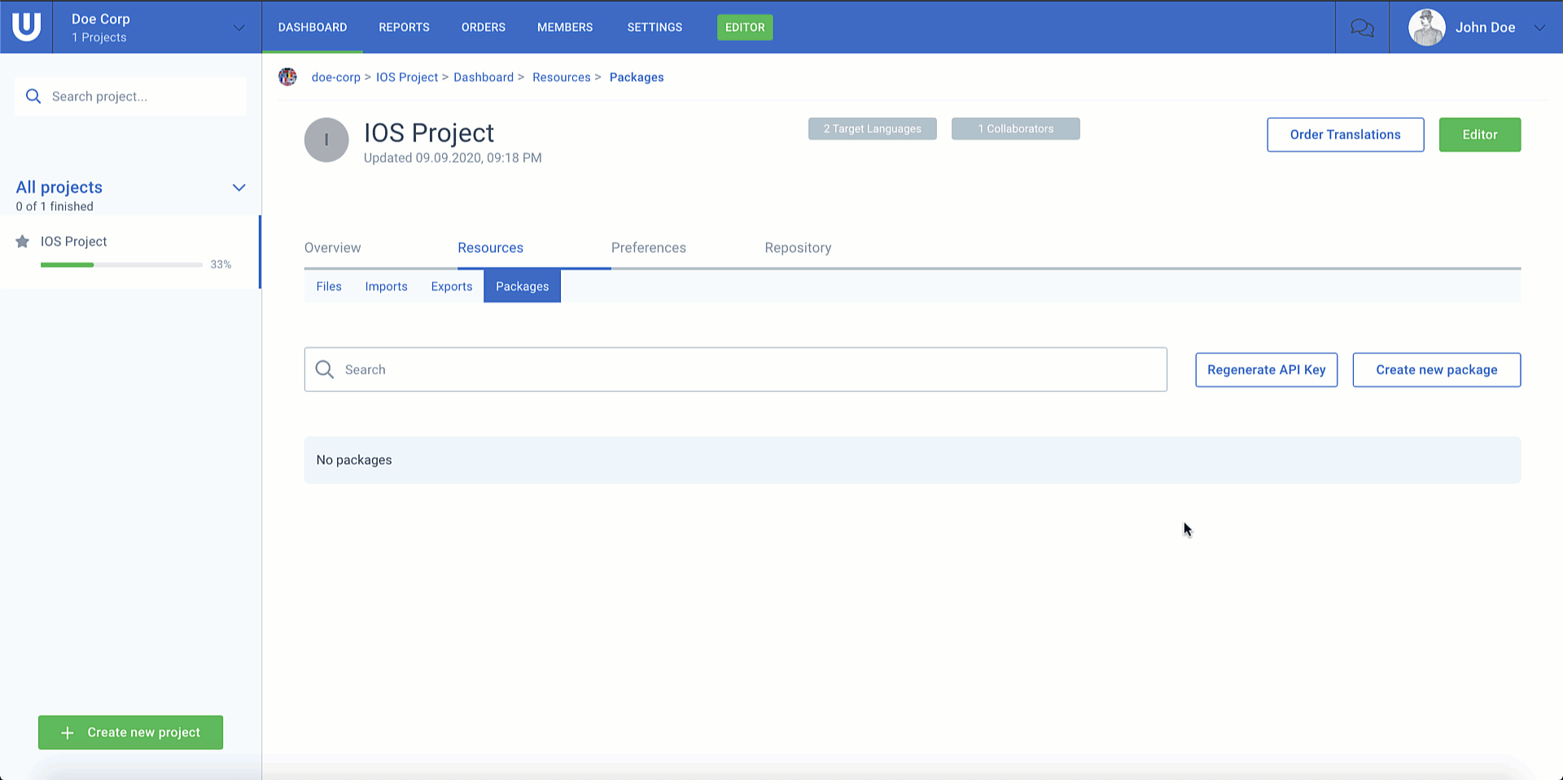
Task: Click the All projects heading
Action: [59, 187]
